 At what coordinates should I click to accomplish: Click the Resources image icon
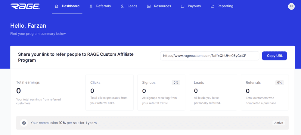coord(149,6)
